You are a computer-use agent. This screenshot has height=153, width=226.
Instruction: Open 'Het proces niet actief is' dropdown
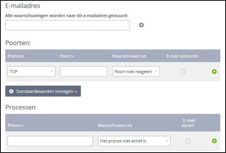point(134,141)
